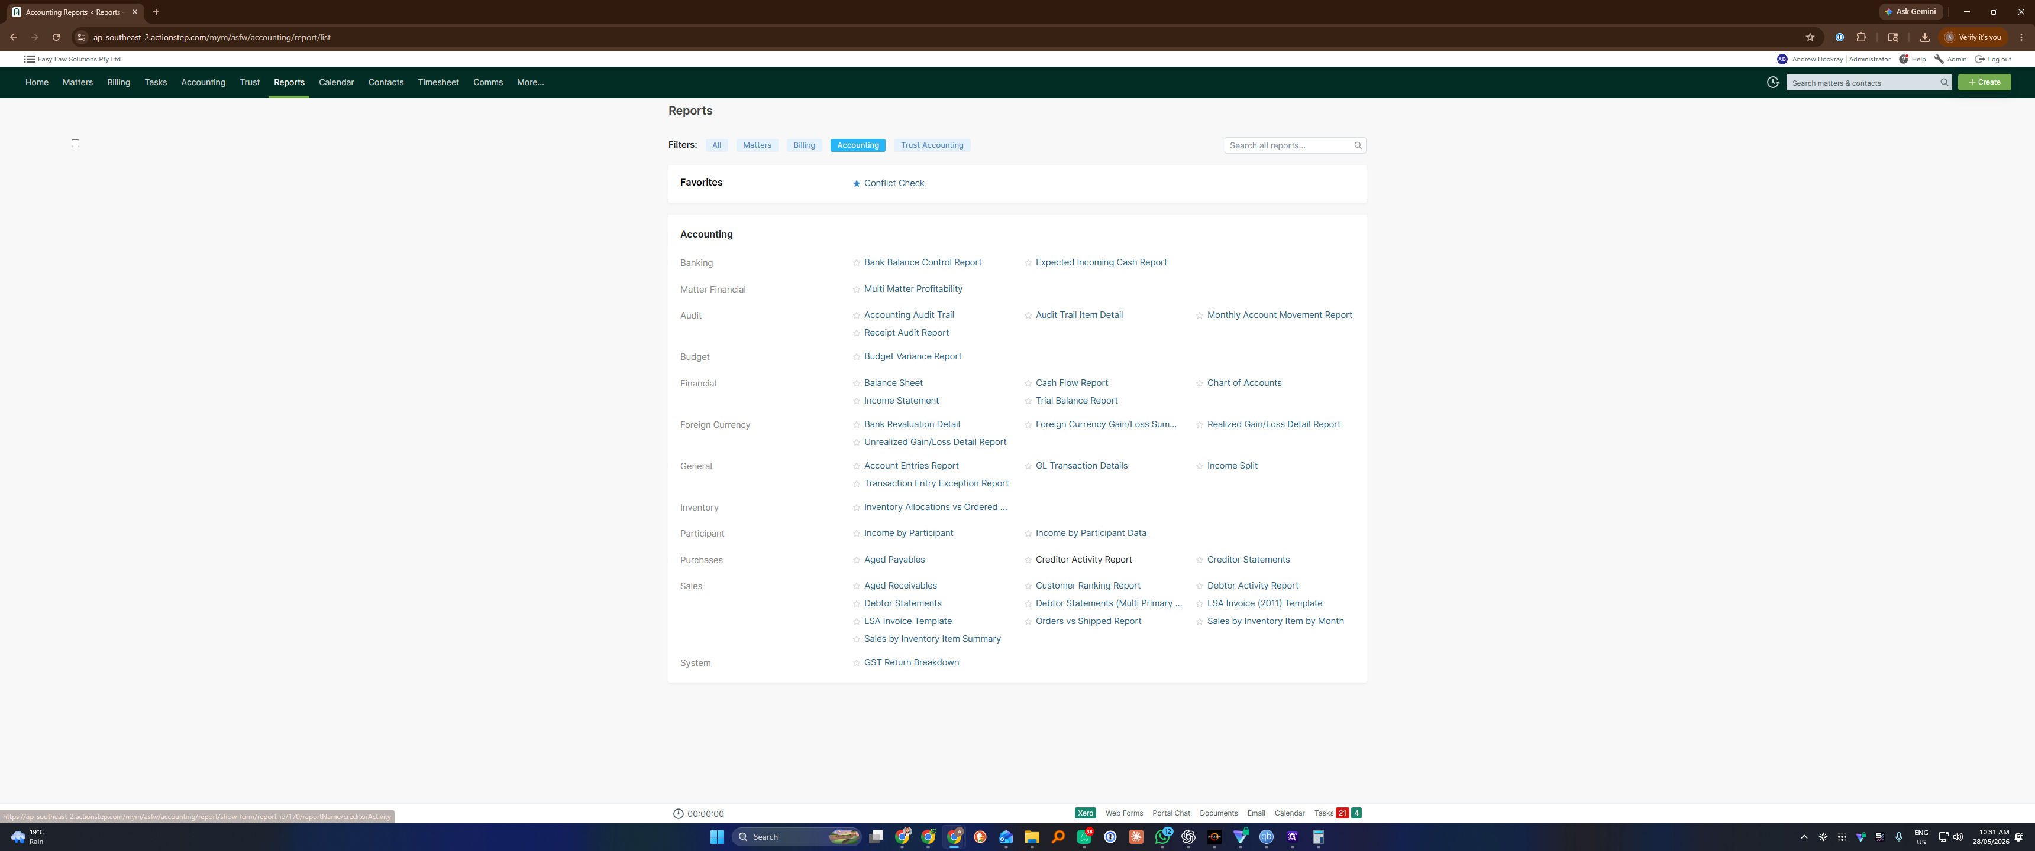Open the weather widget showing 19°C Rain
The image size is (2035, 851).
click(x=28, y=837)
